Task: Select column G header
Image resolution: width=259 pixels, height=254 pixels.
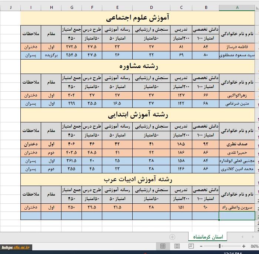Action: coord(72,7)
